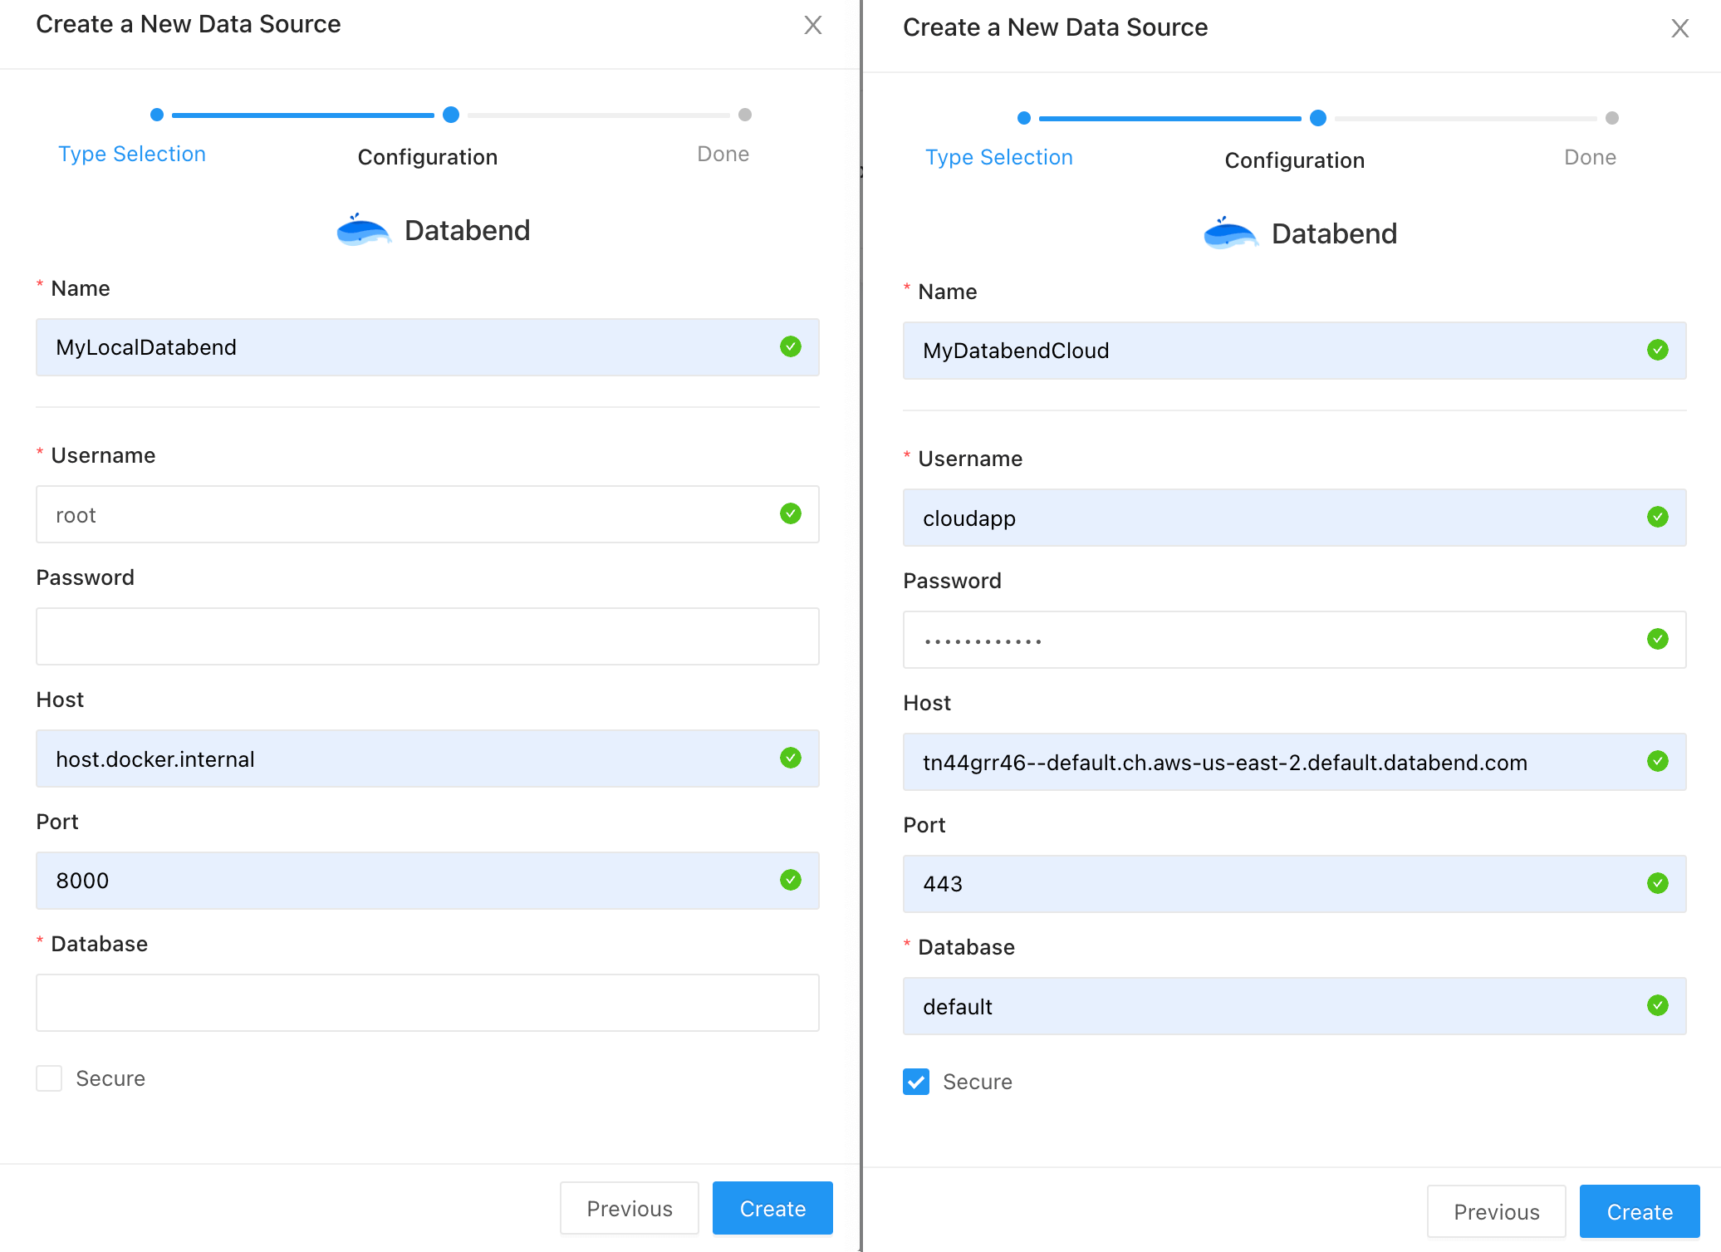Click the Secure label text in left dialog
1721x1252 pixels.
coord(110,1078)
